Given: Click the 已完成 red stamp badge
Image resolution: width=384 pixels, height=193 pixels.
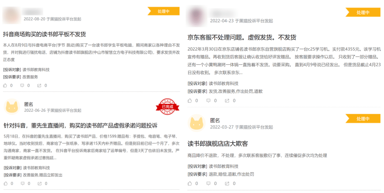Looking at the screenshot, I should click(x=167, y=106).
